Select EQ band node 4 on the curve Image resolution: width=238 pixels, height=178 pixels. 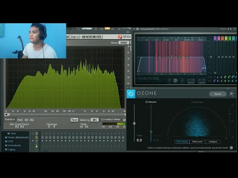172,57
